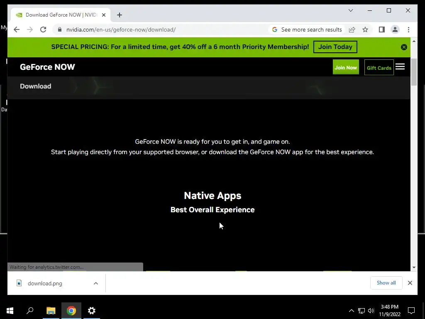Open a new tab with plus button

tap(120, 15)
